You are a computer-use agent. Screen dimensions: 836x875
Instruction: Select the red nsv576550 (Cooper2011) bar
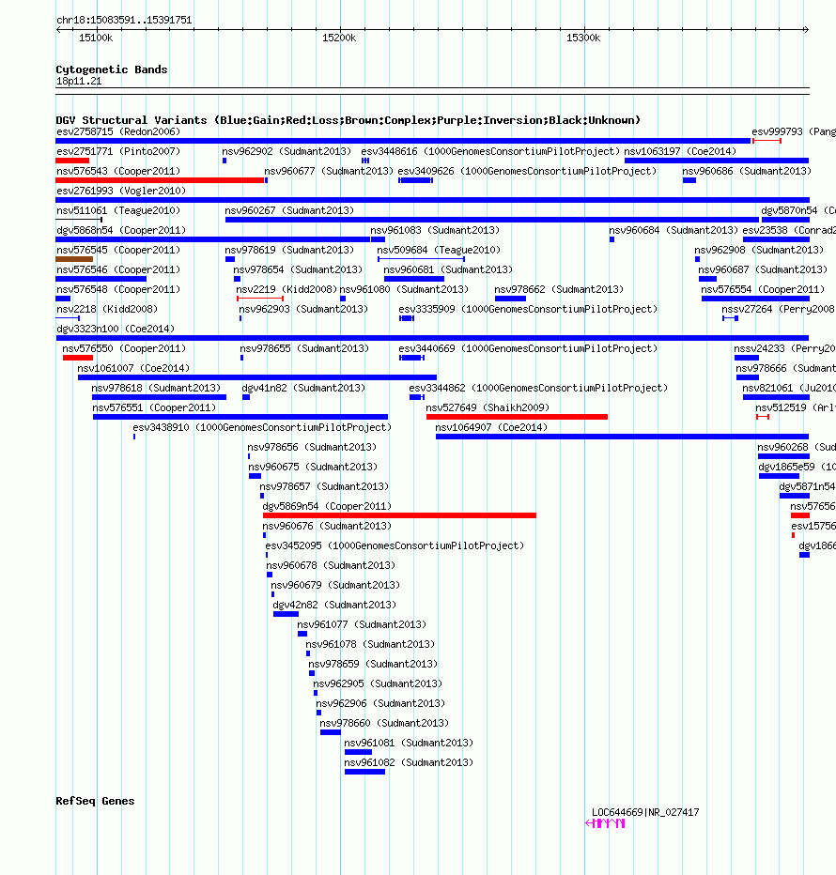coord(78,358)
